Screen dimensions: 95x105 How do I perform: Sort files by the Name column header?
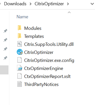22,17
